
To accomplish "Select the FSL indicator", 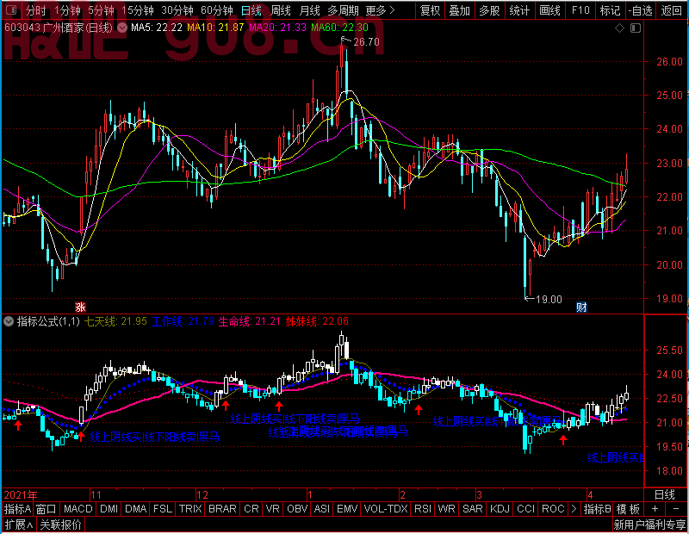I will click(163, 509).
